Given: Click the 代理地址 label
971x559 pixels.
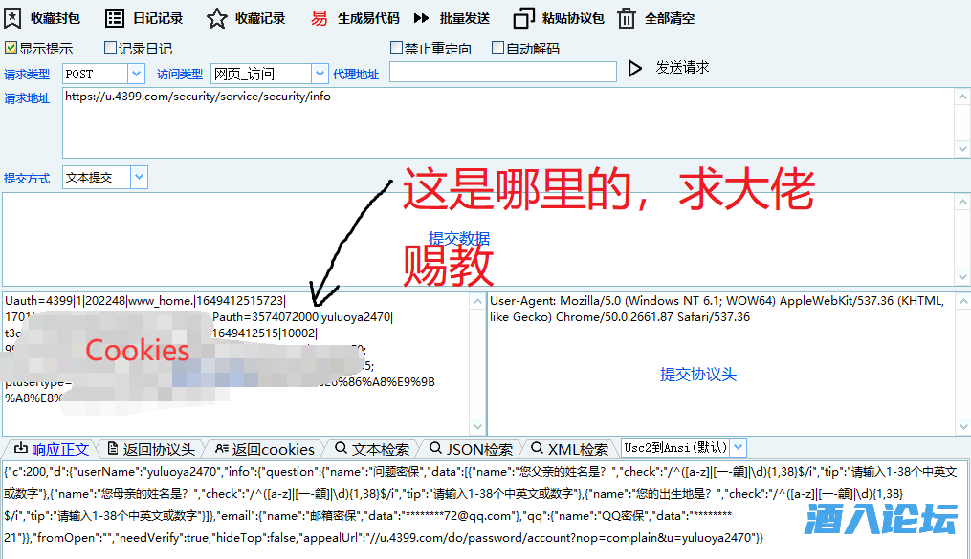Looking at the screenshot, I should pyautogui.click(x=356, y=75).
